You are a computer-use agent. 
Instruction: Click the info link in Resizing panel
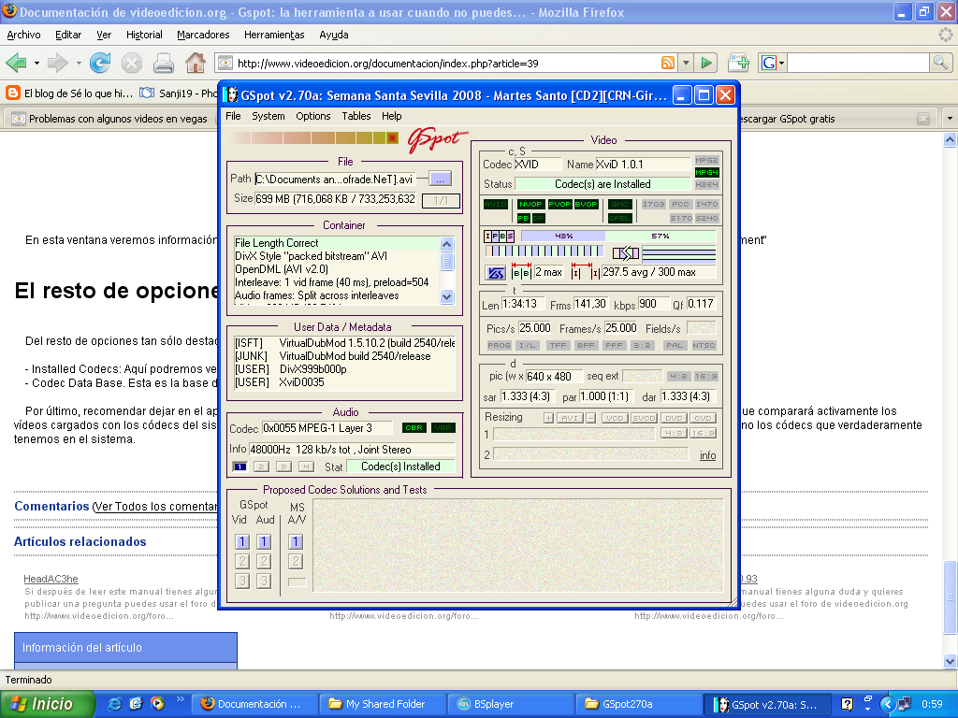[707, 455]
